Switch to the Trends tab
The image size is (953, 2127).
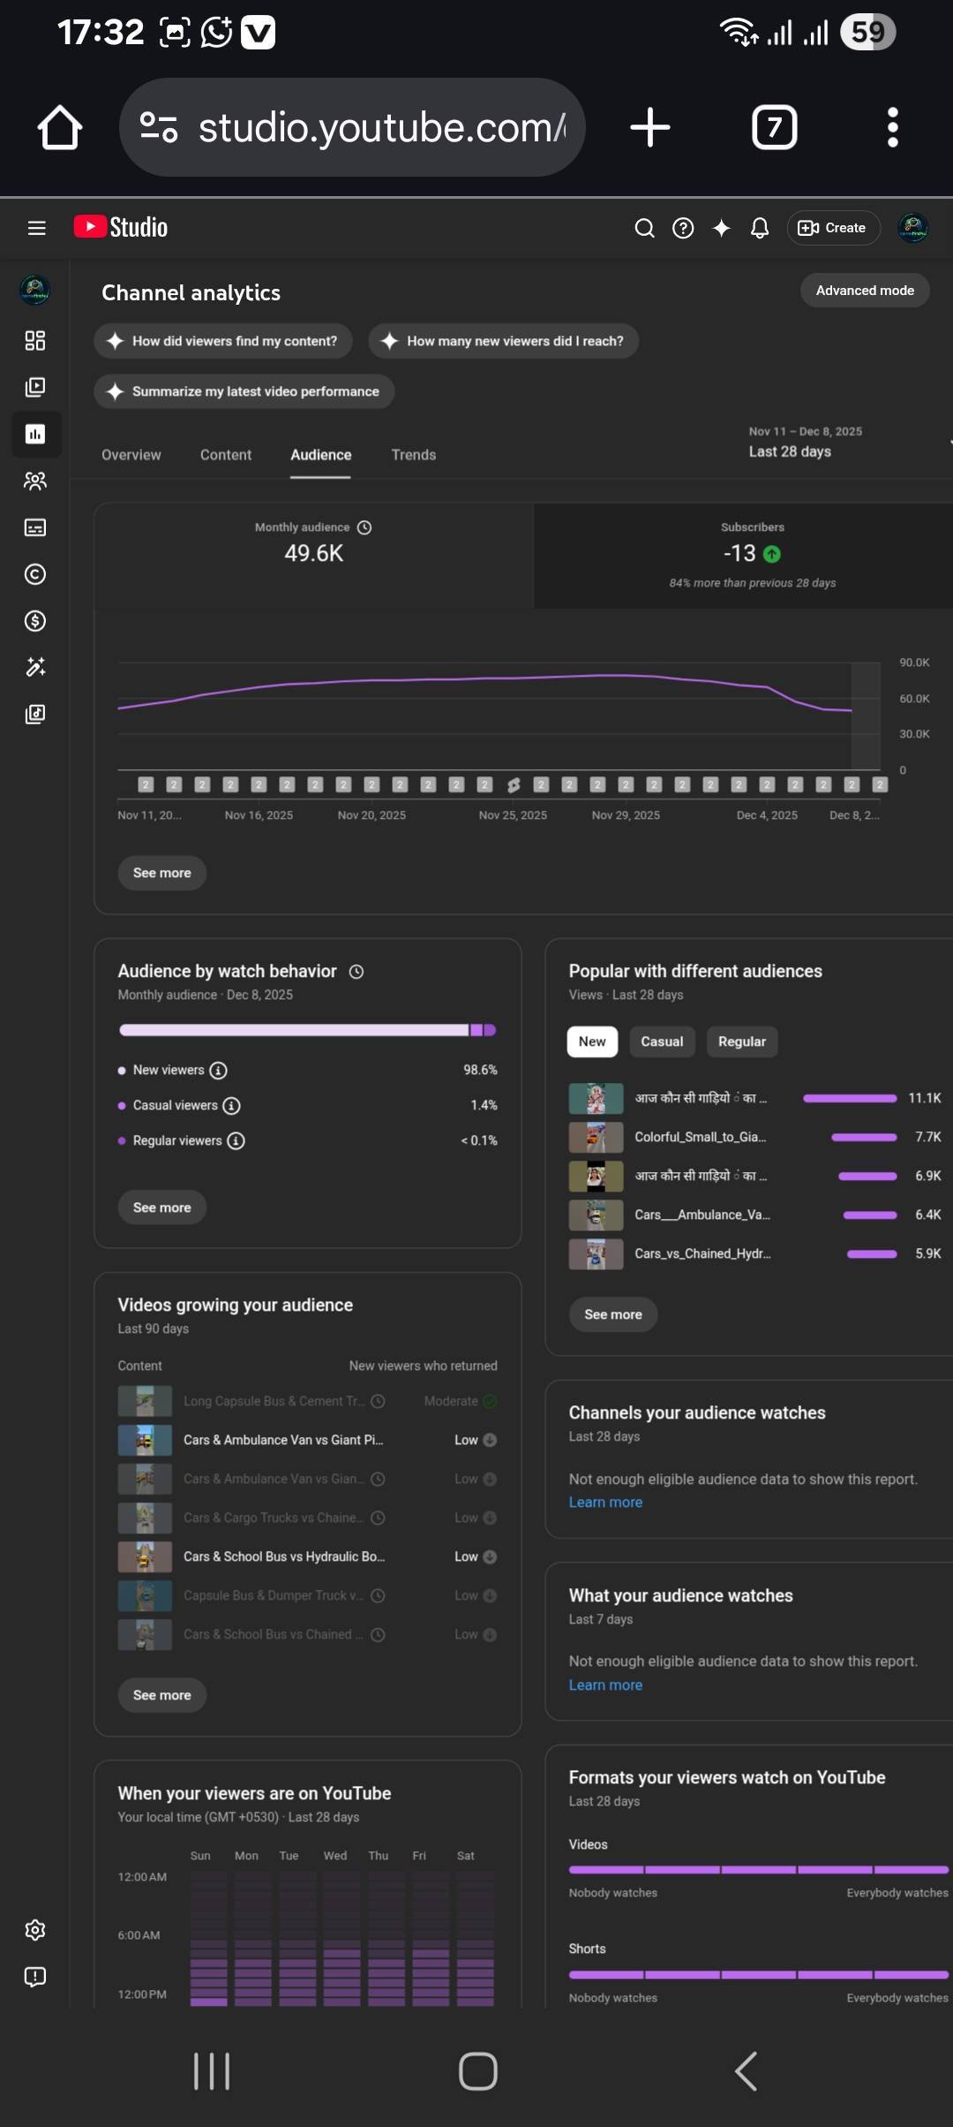pyautogui.click(x=414, y=455)
